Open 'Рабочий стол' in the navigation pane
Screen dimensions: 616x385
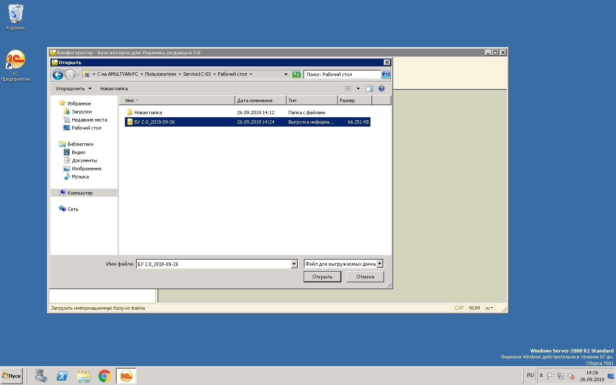[86, 128]
